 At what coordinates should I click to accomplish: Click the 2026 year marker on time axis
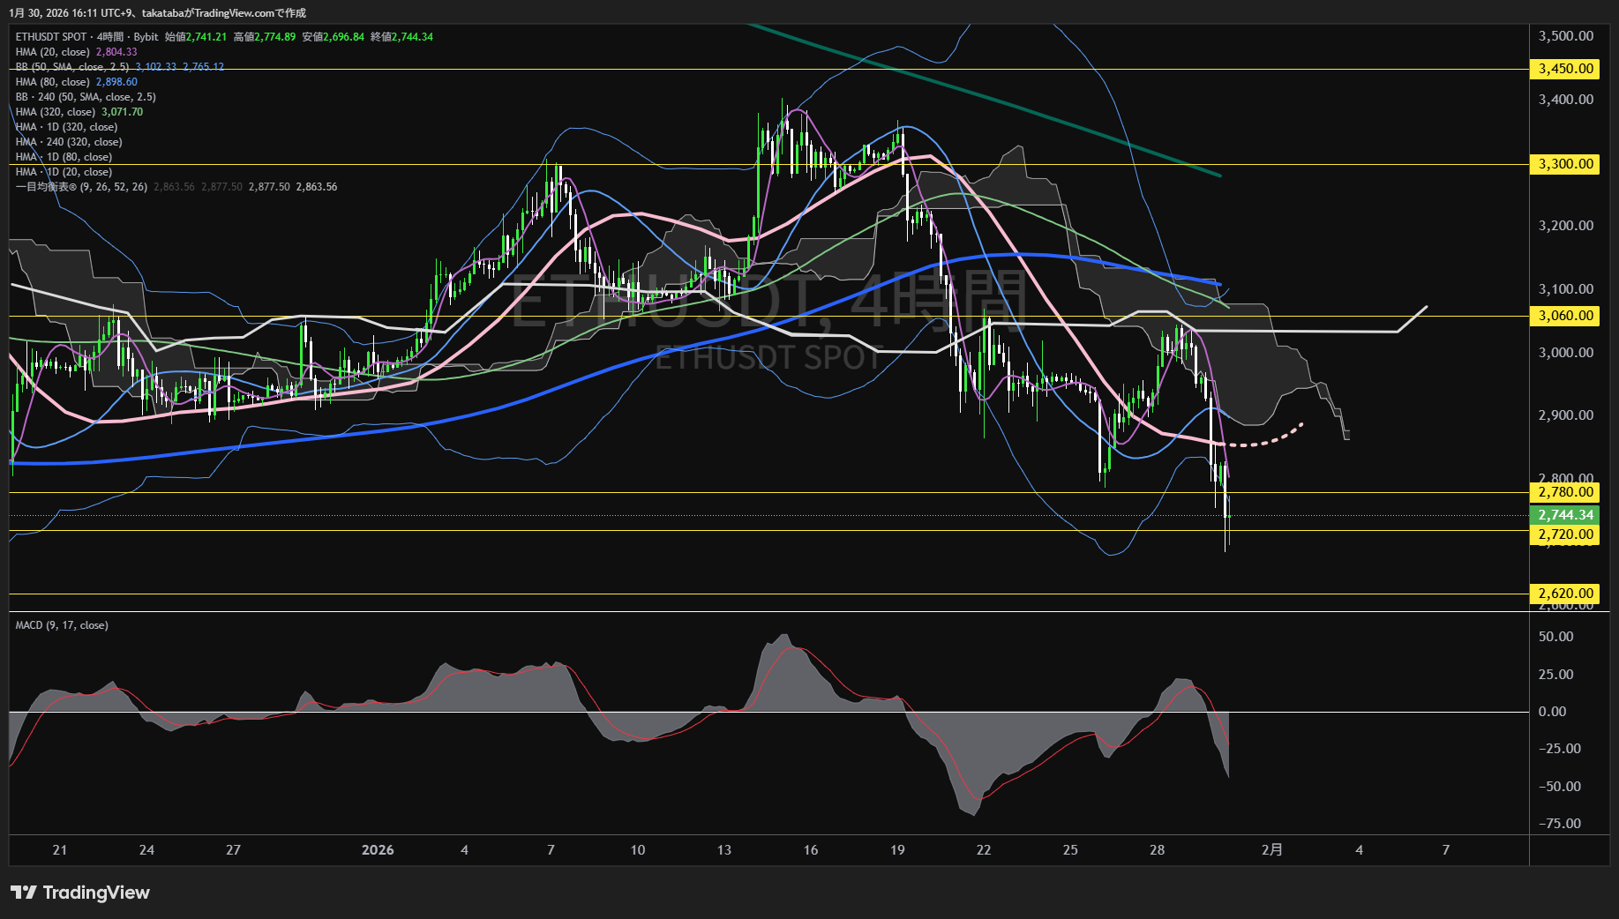tap(378, 850)
